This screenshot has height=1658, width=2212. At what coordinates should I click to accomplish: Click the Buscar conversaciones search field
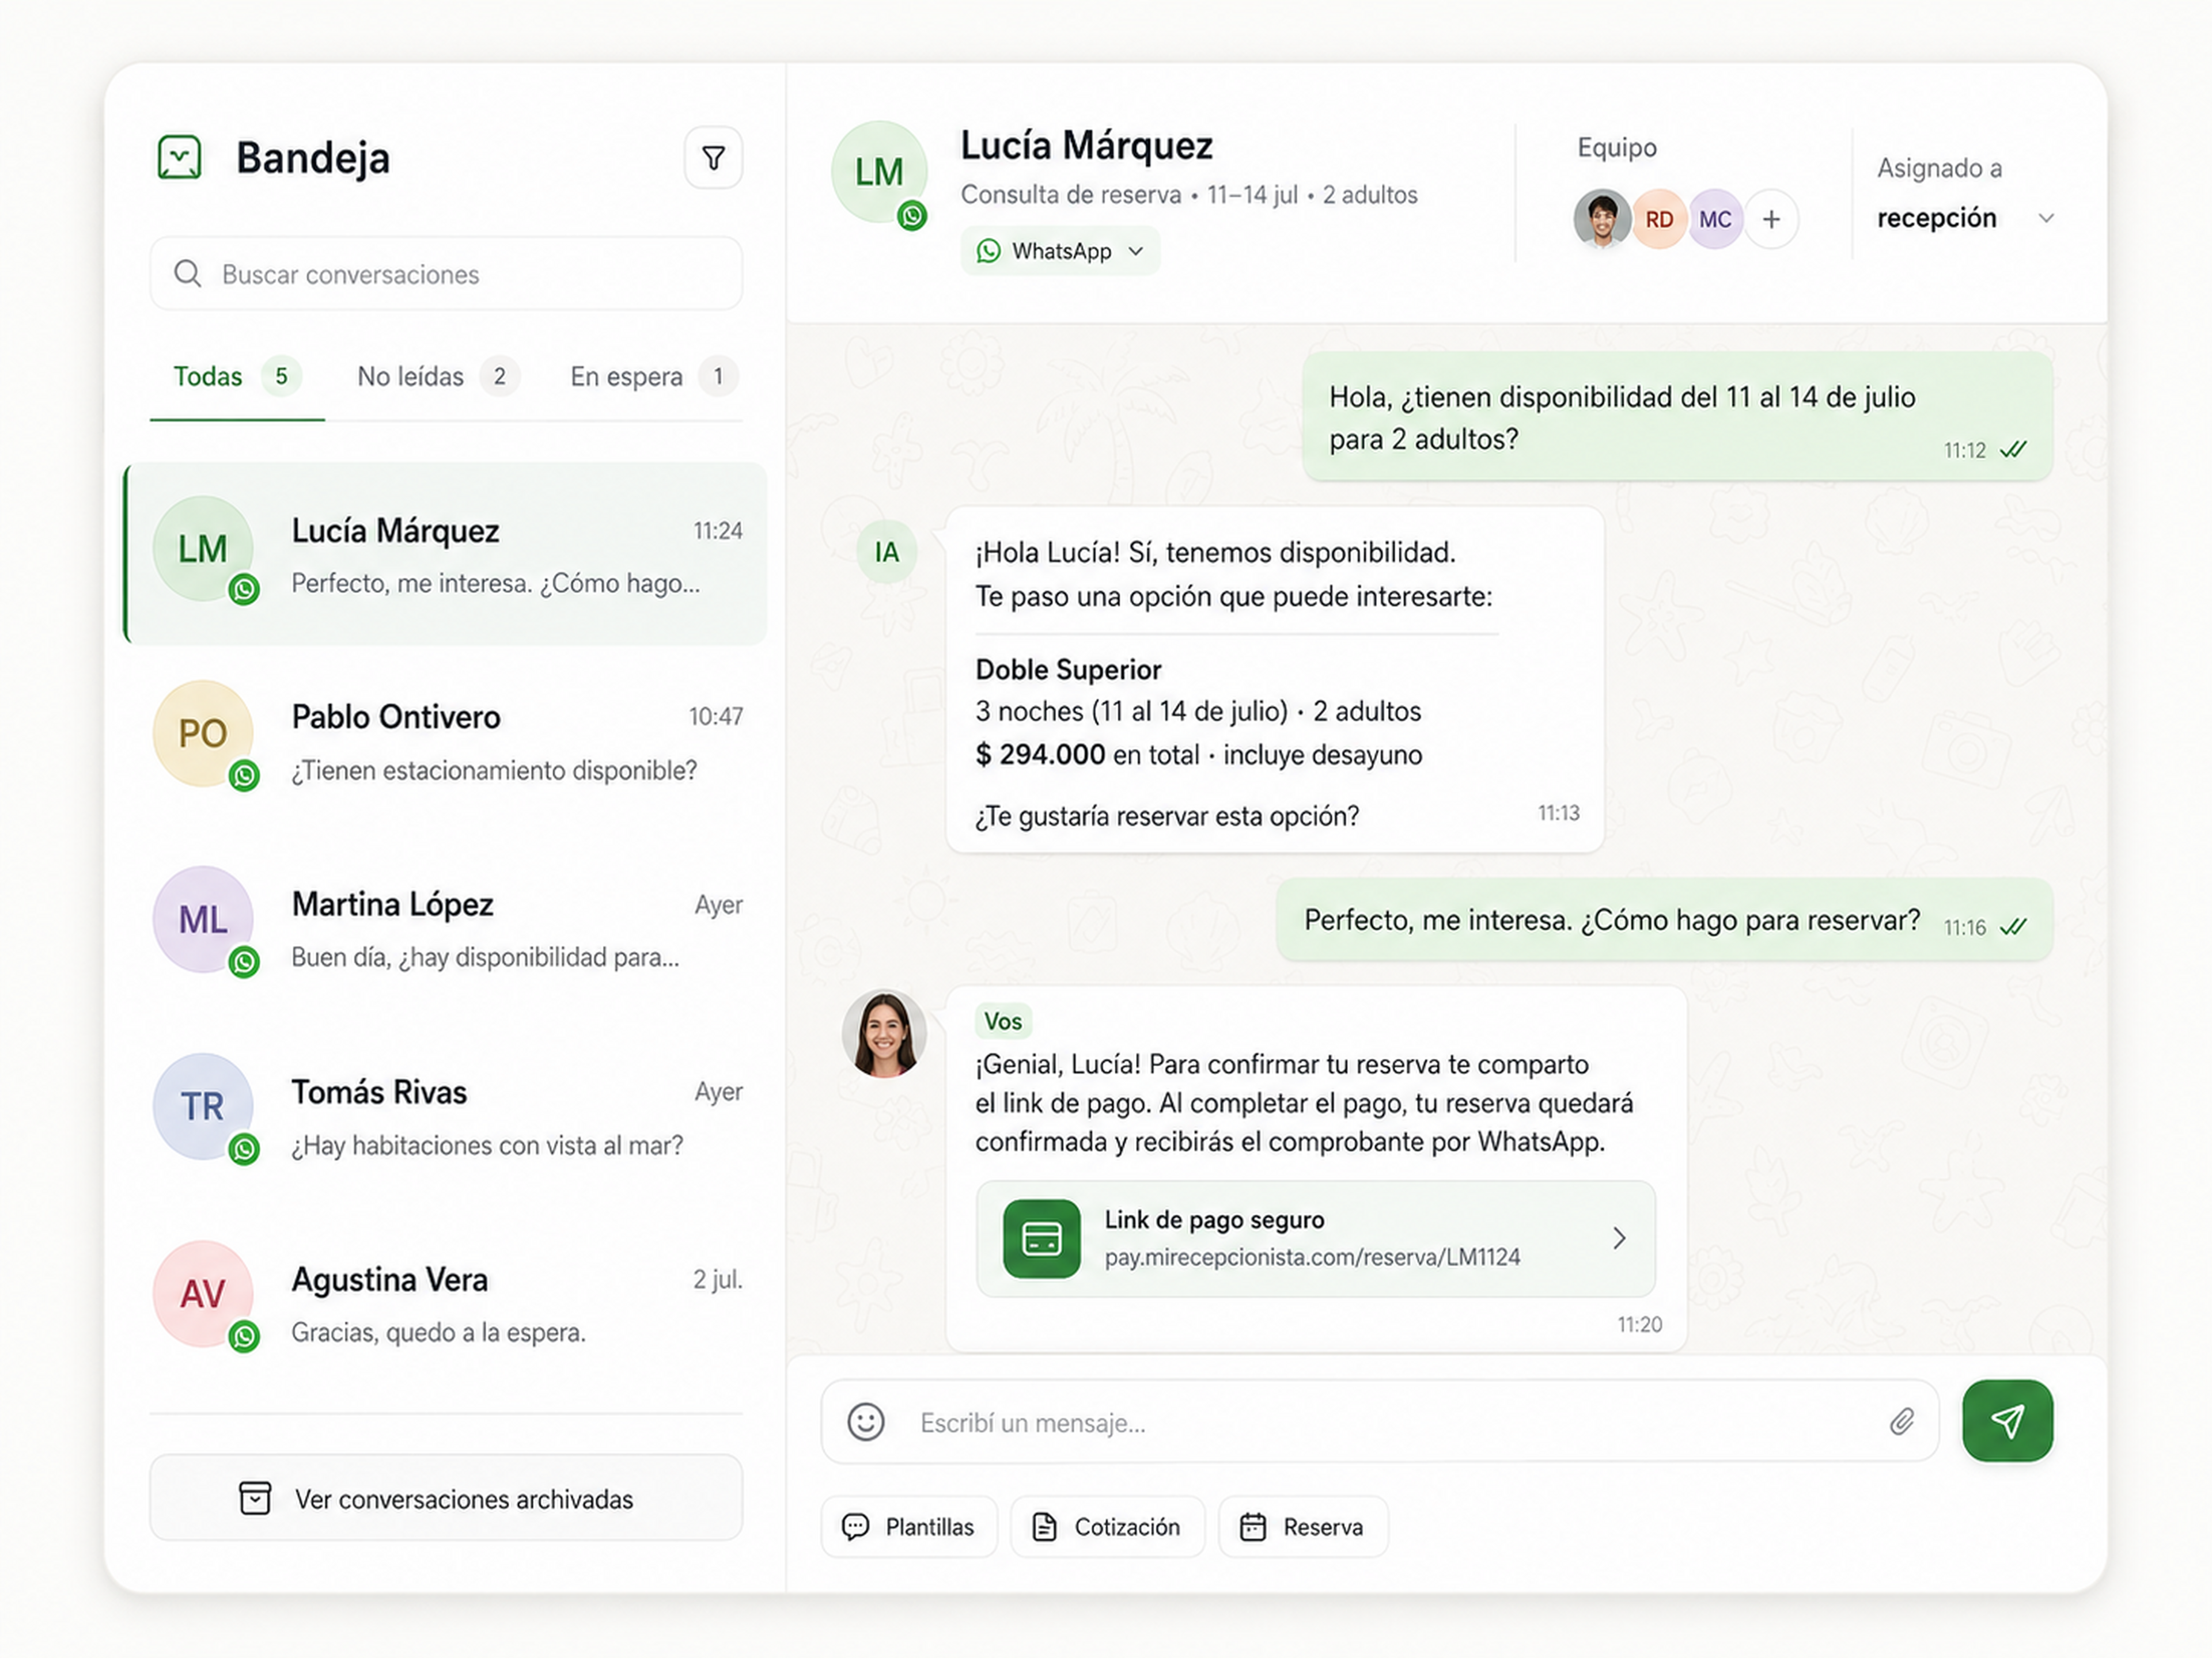point(446,274)
